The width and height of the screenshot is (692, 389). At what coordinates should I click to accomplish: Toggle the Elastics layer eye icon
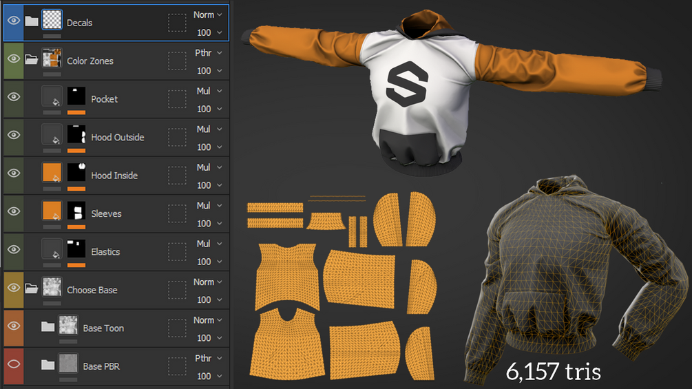(14, 250)
